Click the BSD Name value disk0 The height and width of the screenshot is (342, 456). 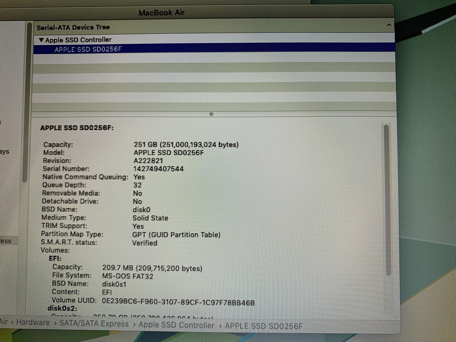pos(142,210)
